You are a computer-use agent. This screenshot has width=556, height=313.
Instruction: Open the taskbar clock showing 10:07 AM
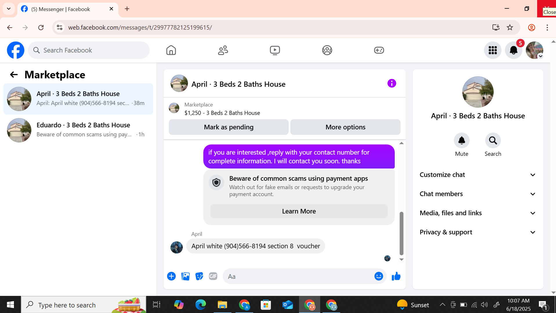[x=519, y=305]
